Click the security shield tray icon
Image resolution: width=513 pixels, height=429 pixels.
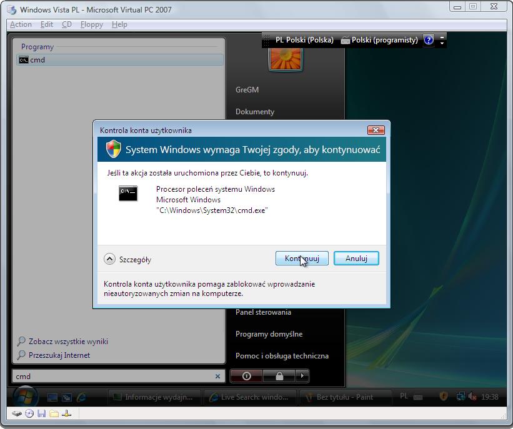443,397
